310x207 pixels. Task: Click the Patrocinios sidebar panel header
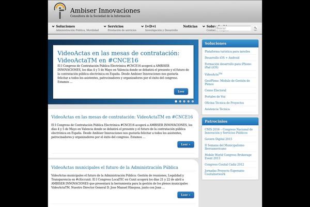tap(230, 121)
